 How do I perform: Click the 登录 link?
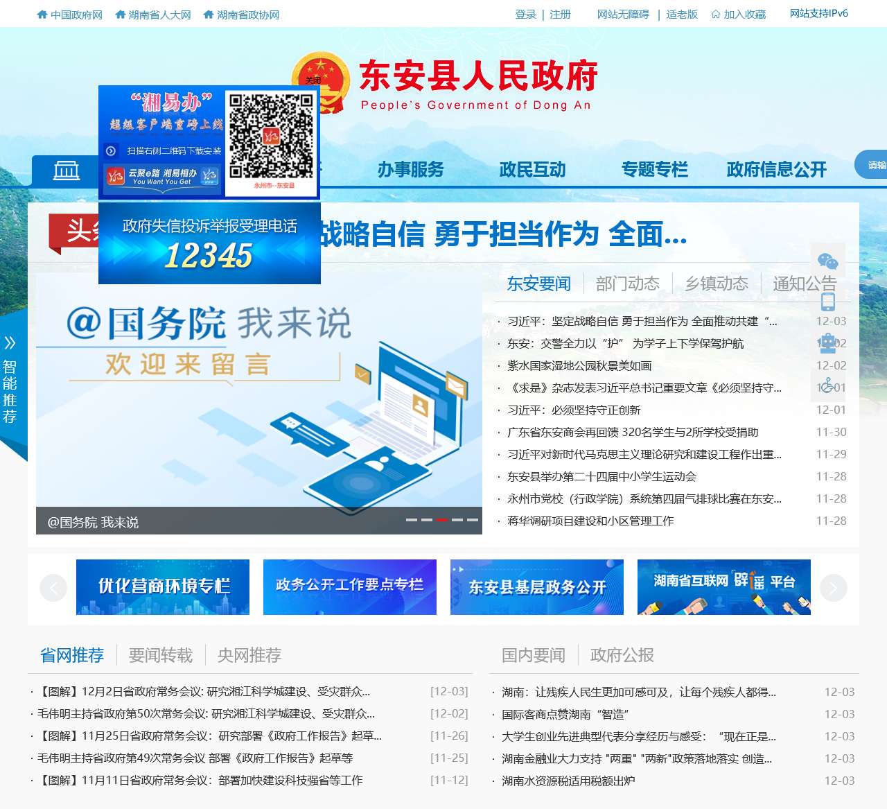pos(525,15)
